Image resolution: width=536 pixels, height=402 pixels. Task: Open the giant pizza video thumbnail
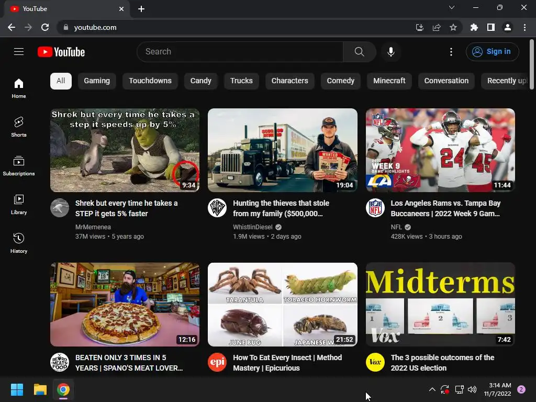point(125,304)
